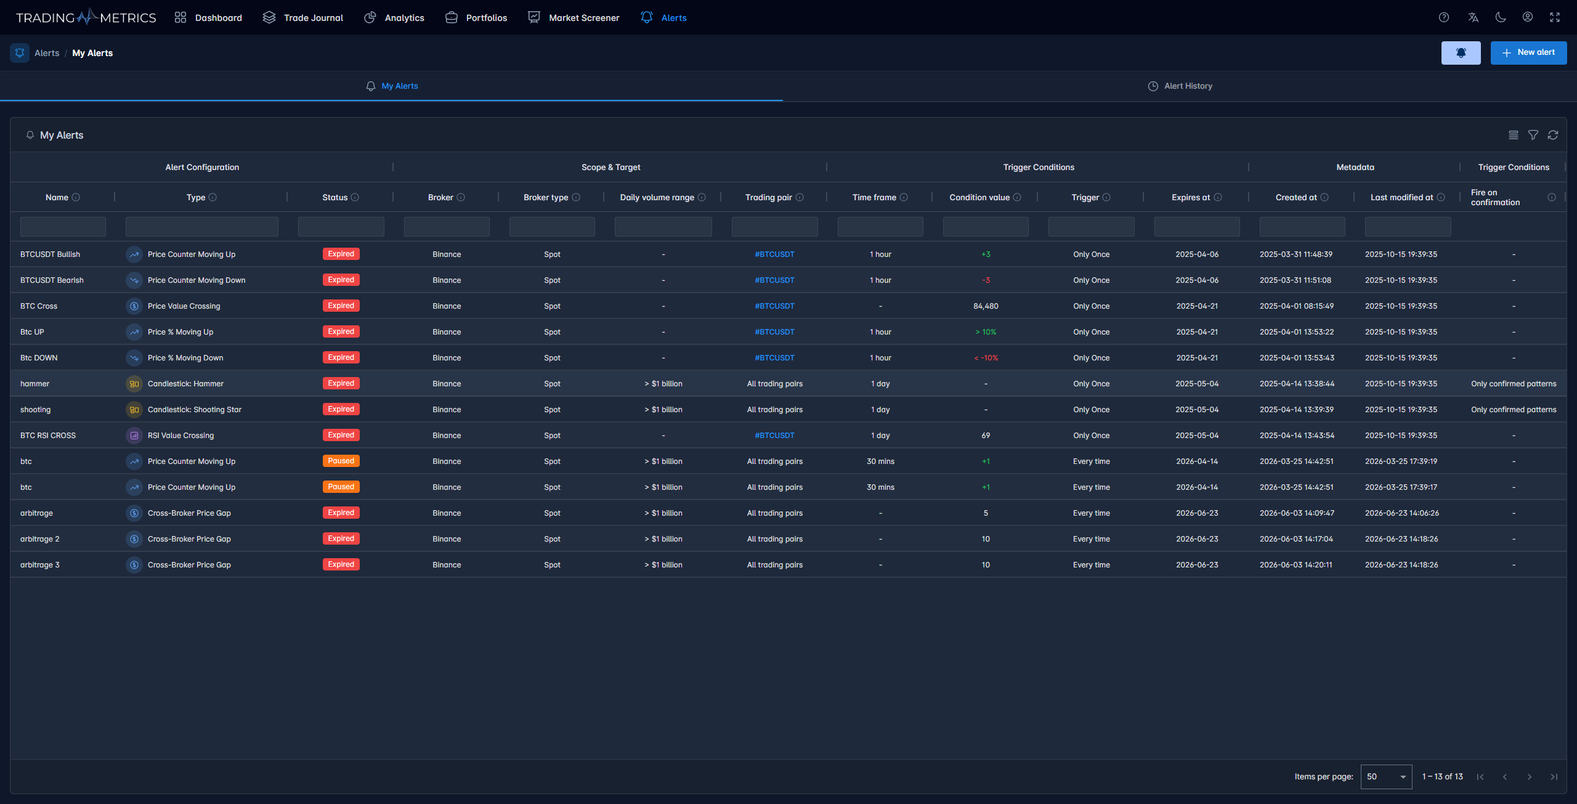Click the New alert button
Image resolution: width=1577 pixels, height=804 pixels.
click(x=1528, y=53)
